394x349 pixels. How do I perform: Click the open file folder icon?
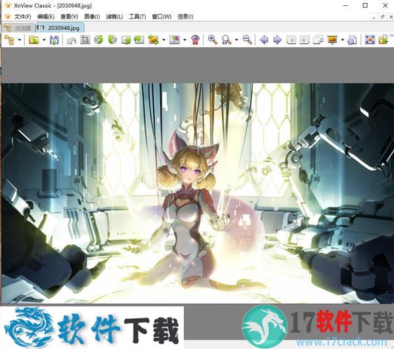(x=33, y=40)
